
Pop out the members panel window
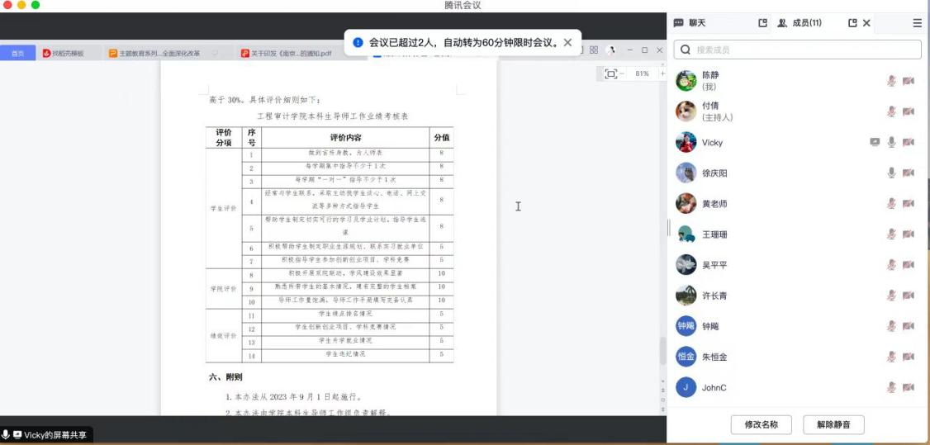[852, 23]
